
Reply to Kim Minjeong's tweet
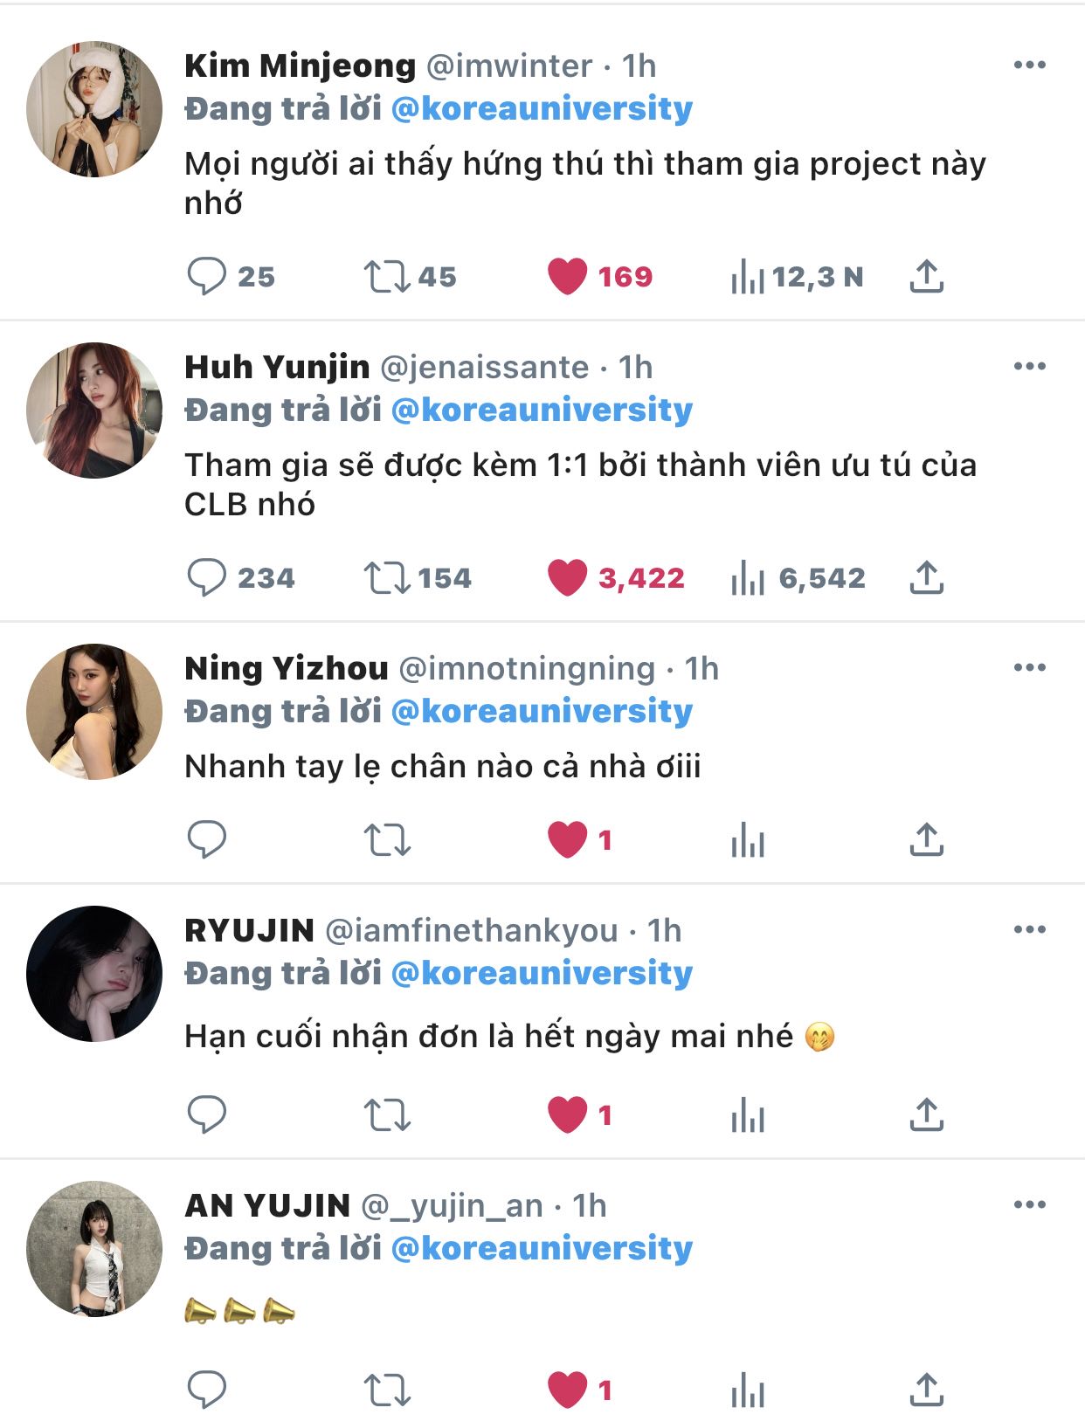click(207, 277)
